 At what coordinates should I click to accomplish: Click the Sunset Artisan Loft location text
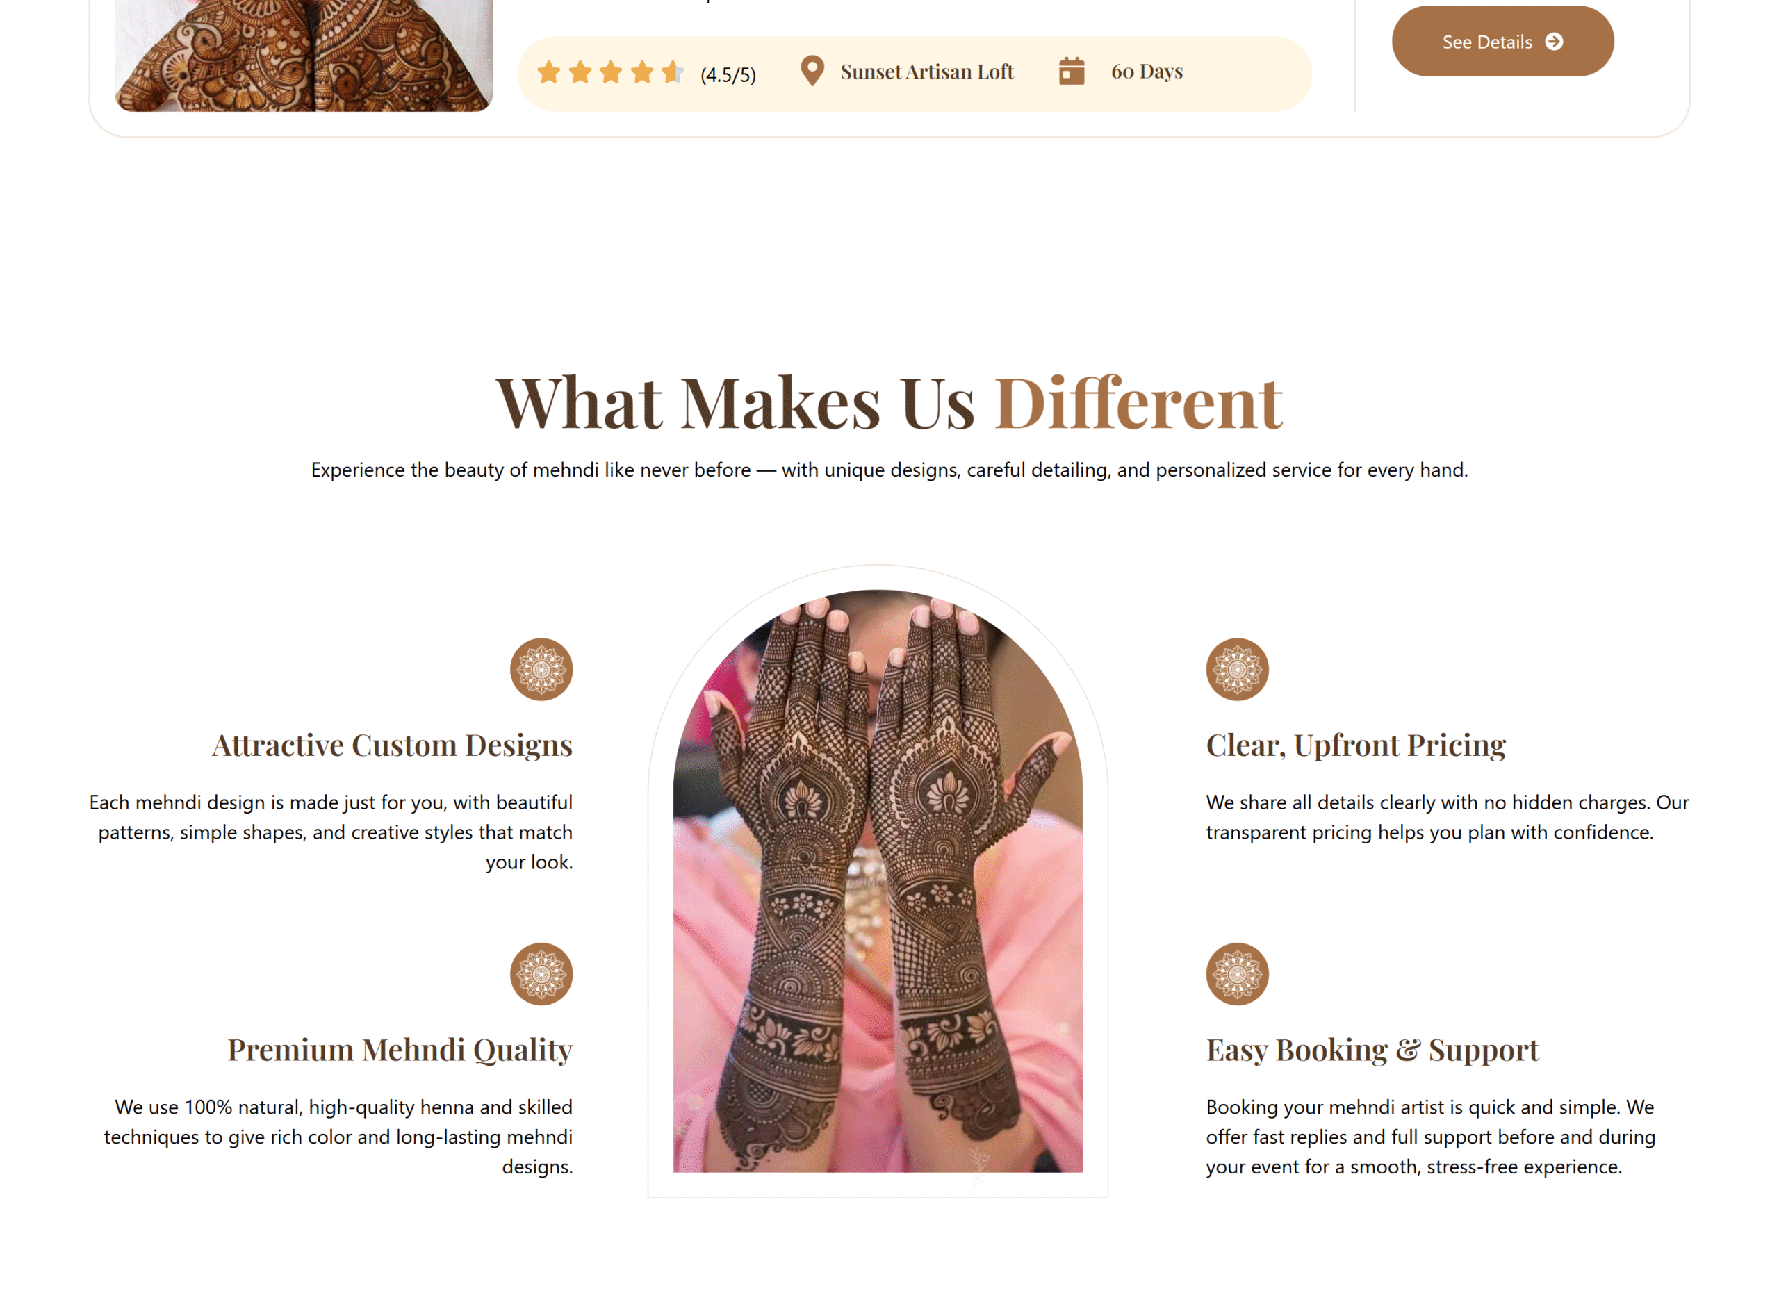click(926, 72)
